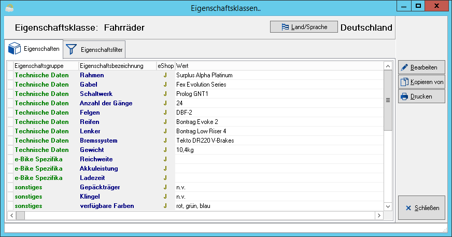Select the Lenker property name
452x237 pixels.
click(x=90, y=131)
